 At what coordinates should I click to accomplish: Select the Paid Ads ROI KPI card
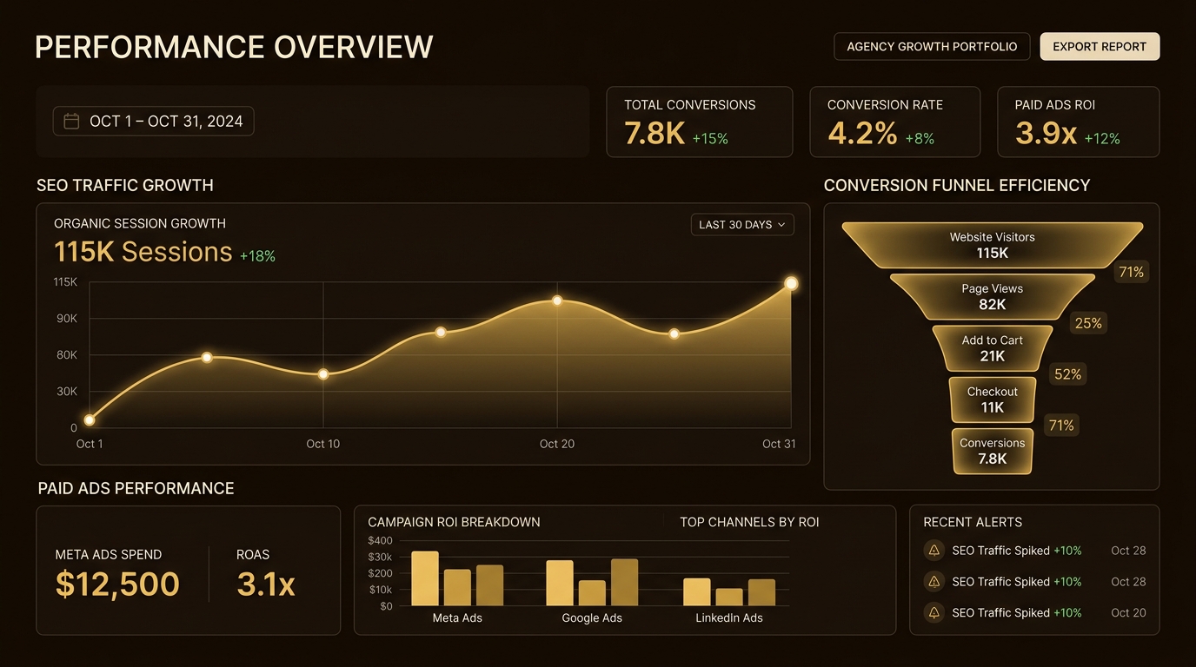tap(1079, 122)
